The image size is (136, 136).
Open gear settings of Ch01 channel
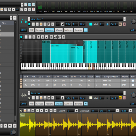click(29, 24)
